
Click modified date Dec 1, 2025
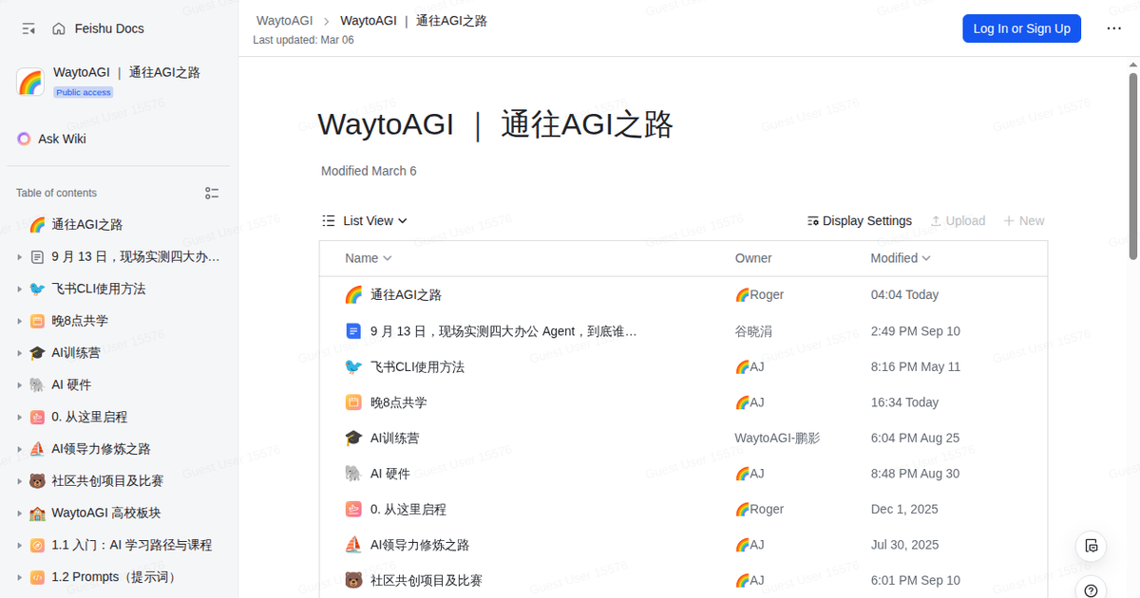point(904,509)
